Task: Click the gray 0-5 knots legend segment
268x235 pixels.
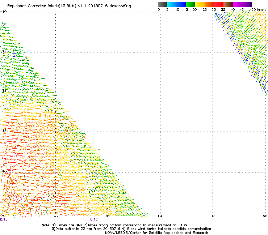Action: pos(162,4)
